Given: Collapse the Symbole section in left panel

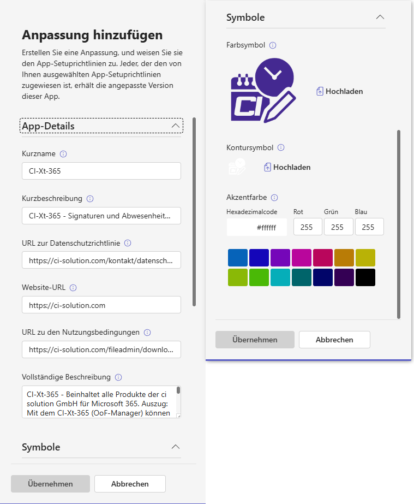Looking at the screenshot, I should pos(175,447).
